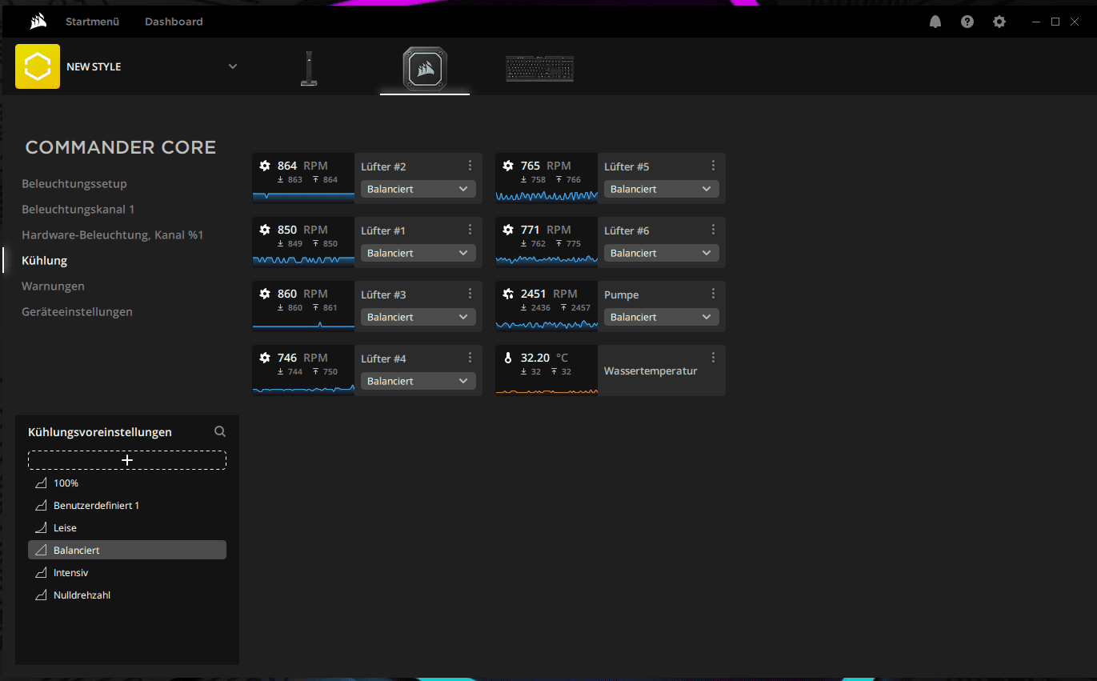This screenshot has width=1097, height=681.
Task: Open three-dot menu for Lüfter #1
Action: click(470, 229)
